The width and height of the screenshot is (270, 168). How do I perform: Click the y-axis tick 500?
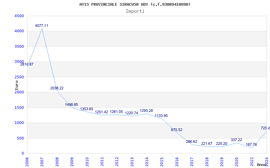[20, 138]
